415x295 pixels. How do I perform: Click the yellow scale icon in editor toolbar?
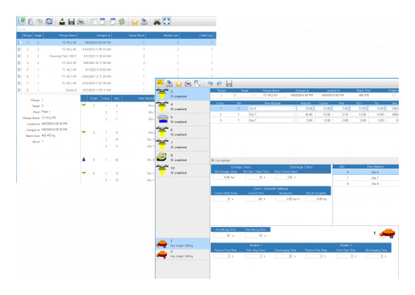click(160, 83)
